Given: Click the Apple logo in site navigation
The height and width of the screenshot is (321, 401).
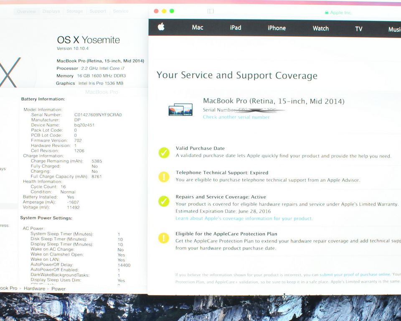Looking at the screenshot, I should pos(161,27).
